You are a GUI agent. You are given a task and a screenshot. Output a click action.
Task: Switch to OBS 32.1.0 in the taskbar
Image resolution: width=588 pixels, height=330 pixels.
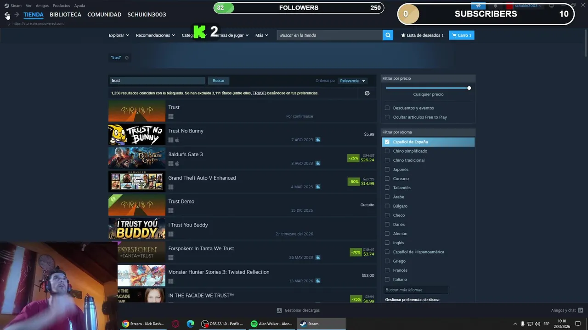pyautogui.click(x=223, y=324)
